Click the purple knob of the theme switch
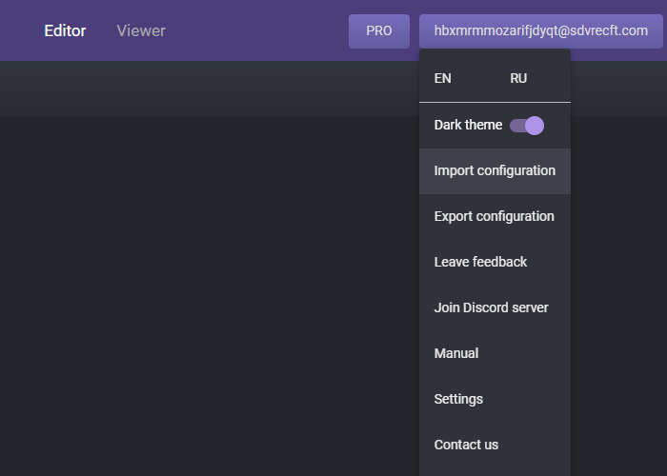Screen dimensions: 667x476 [x=535, y=126]
